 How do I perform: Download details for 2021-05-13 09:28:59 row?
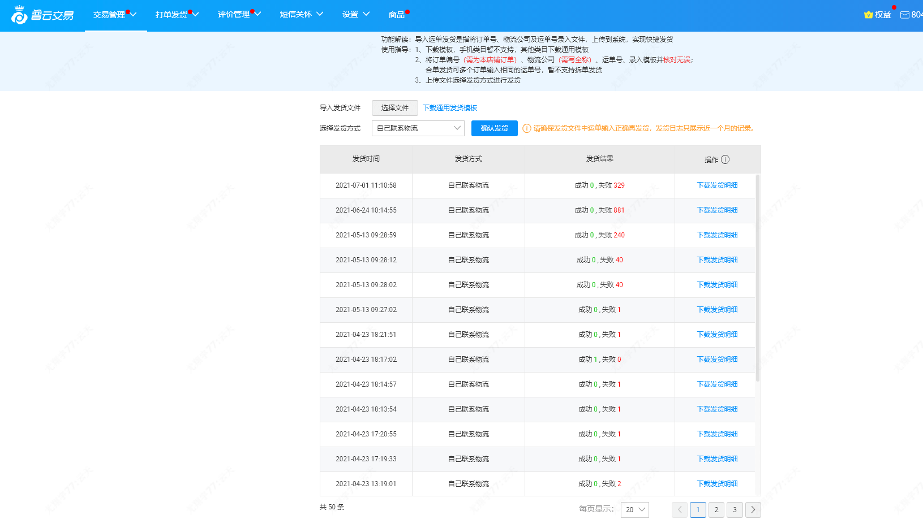coord(717,235)
